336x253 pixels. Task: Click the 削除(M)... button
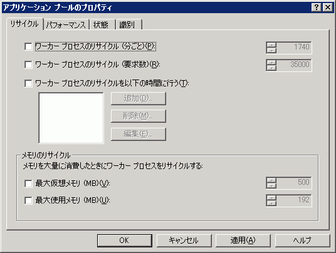[x=139, y=116]
